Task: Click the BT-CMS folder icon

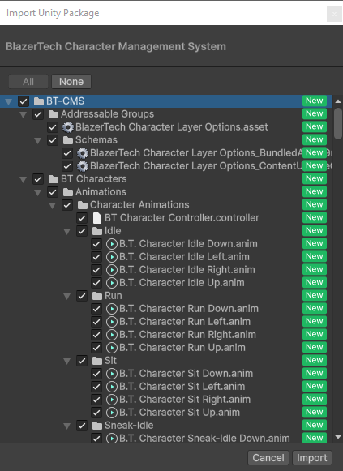Action: [39, 101]
